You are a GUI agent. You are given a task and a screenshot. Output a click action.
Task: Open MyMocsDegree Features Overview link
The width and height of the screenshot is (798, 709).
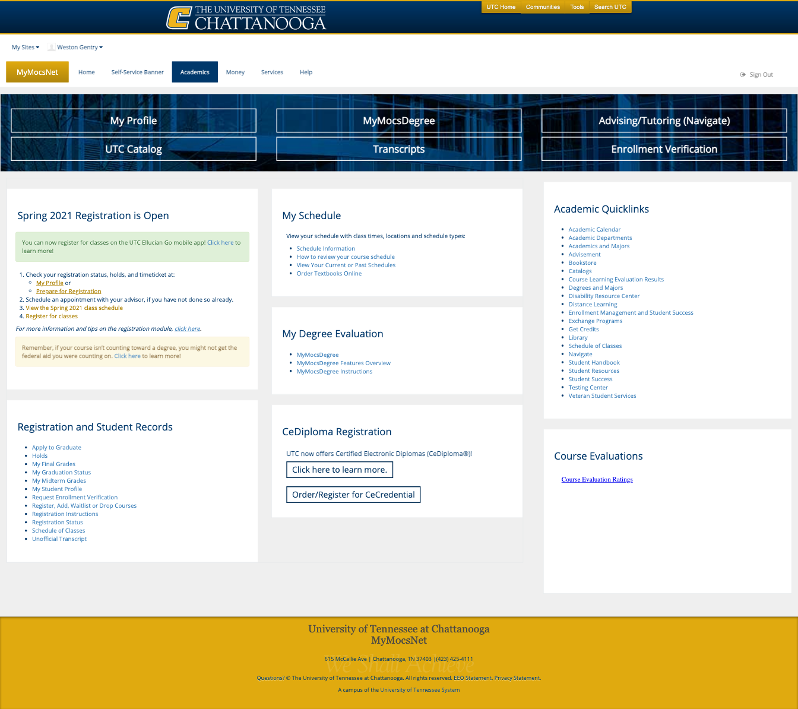tap(344, 363)
